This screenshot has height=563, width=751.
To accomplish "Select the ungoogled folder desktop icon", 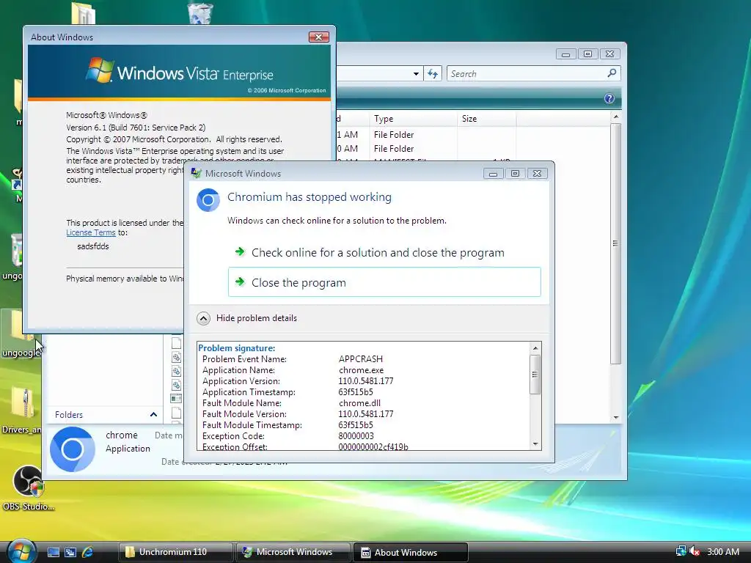I will point(20,334).
